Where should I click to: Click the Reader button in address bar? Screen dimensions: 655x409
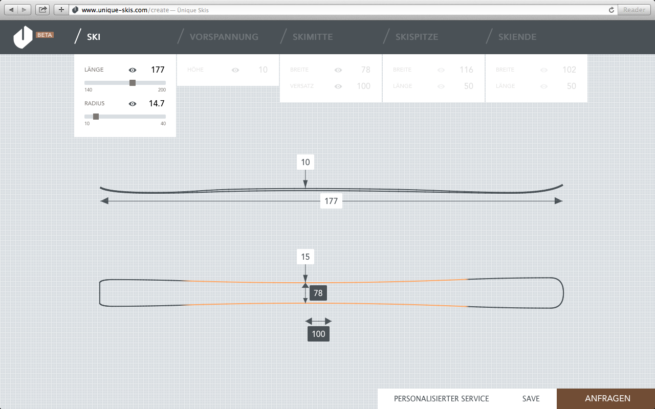pyautogui.click(x=635, y=10)
